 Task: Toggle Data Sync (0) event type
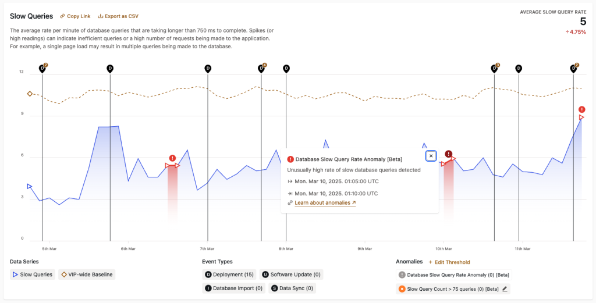point(292,288)
